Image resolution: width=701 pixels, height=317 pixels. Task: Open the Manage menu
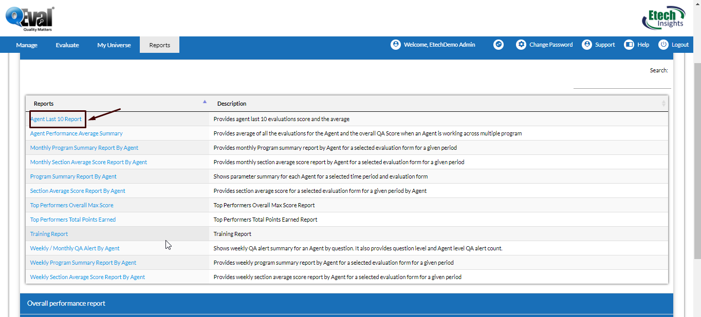point(27,45)
